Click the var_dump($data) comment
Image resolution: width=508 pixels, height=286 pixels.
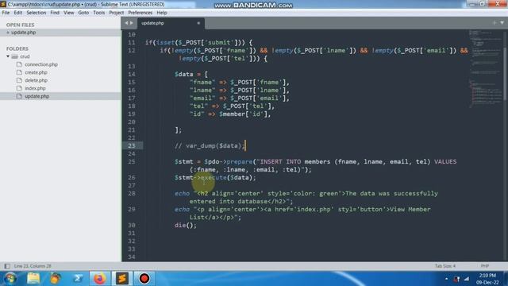pyautogui.click(x=210, y=146)
